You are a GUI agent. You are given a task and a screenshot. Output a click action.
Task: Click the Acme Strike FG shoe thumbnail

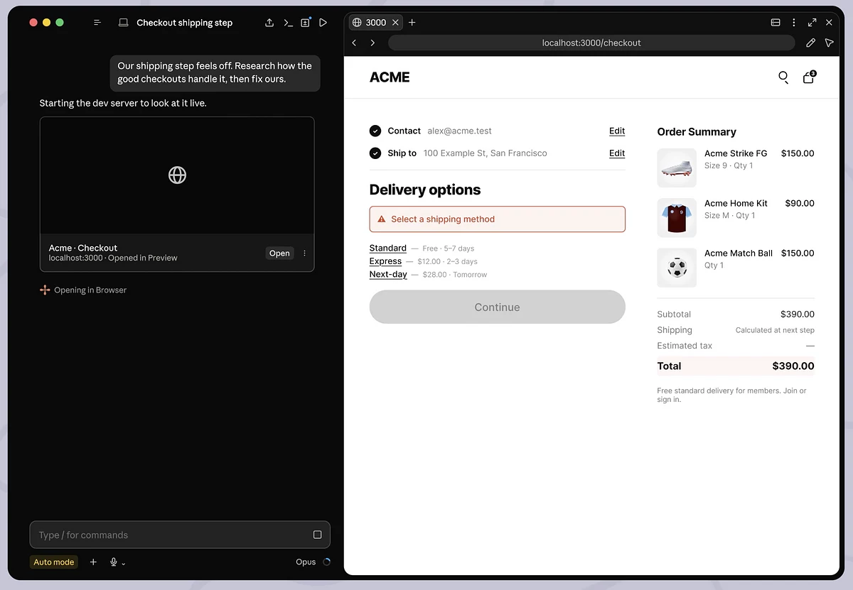click(677, 168)
